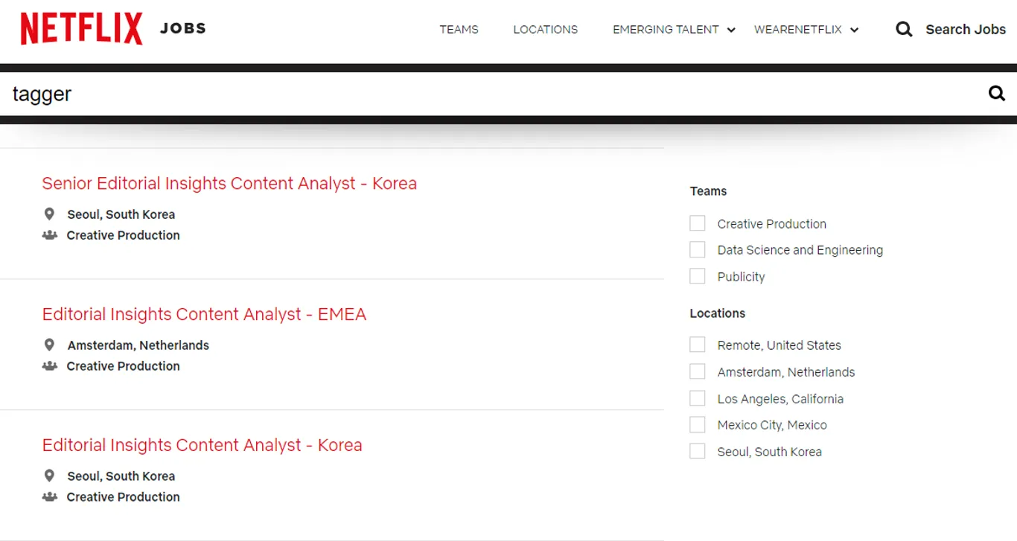1017x541 pixels.
Task: Expand the WeAreNetflix dropdown arrow
Action: (x=854, y=30)
